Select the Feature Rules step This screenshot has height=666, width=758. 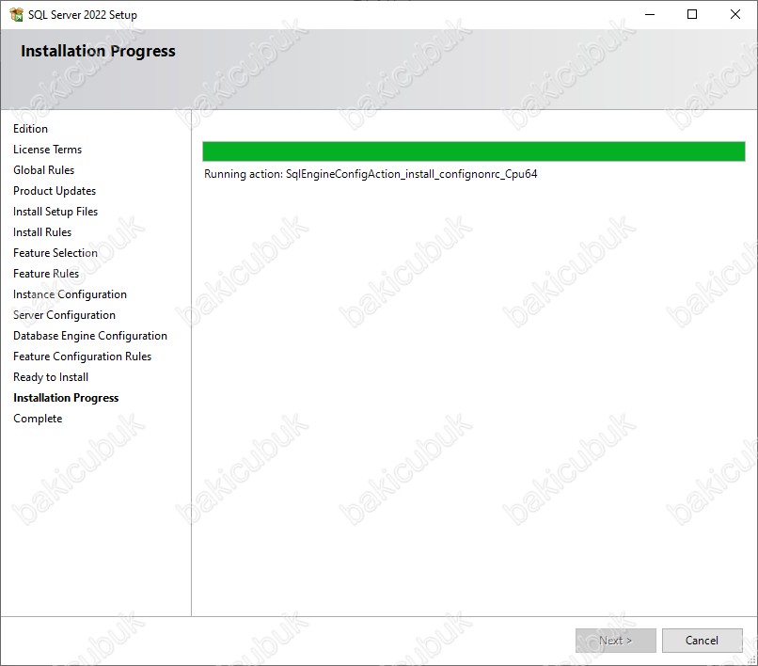(46, 274)
